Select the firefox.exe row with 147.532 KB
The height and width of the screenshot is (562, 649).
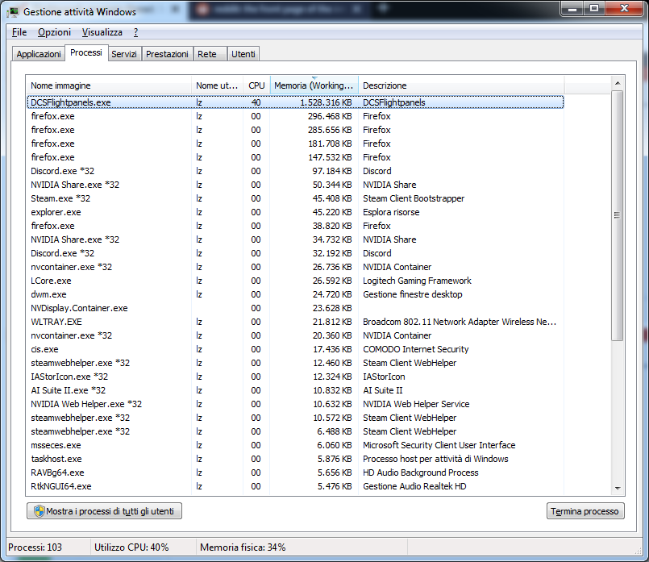click(295, 157)
